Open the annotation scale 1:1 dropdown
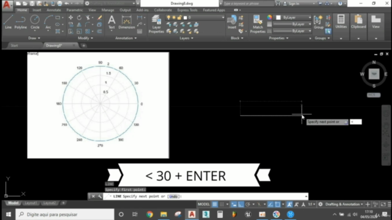 pos(311,204)
